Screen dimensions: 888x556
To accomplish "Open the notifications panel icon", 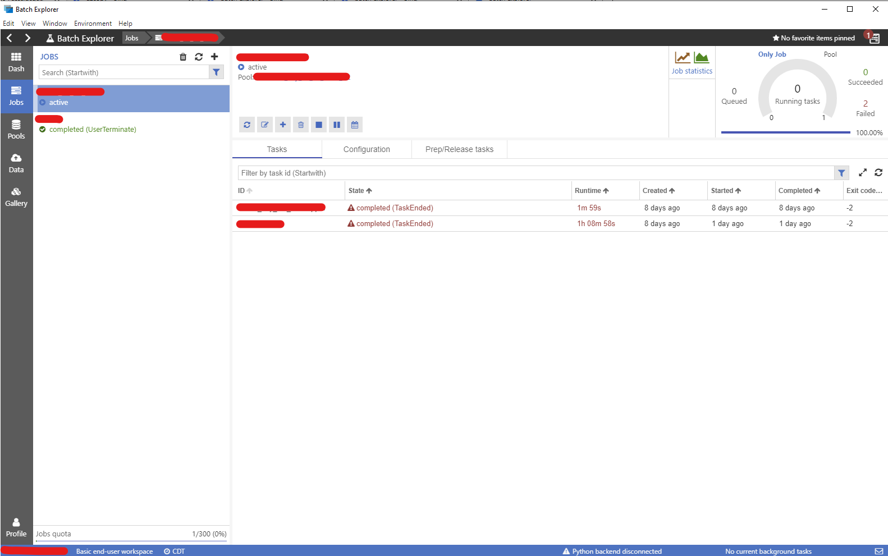I will click(874, 38).
